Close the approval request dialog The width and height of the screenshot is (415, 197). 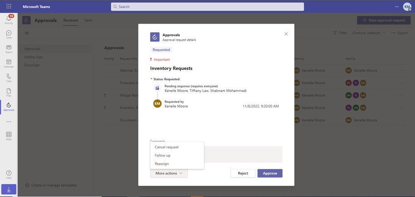coord(286,34)
